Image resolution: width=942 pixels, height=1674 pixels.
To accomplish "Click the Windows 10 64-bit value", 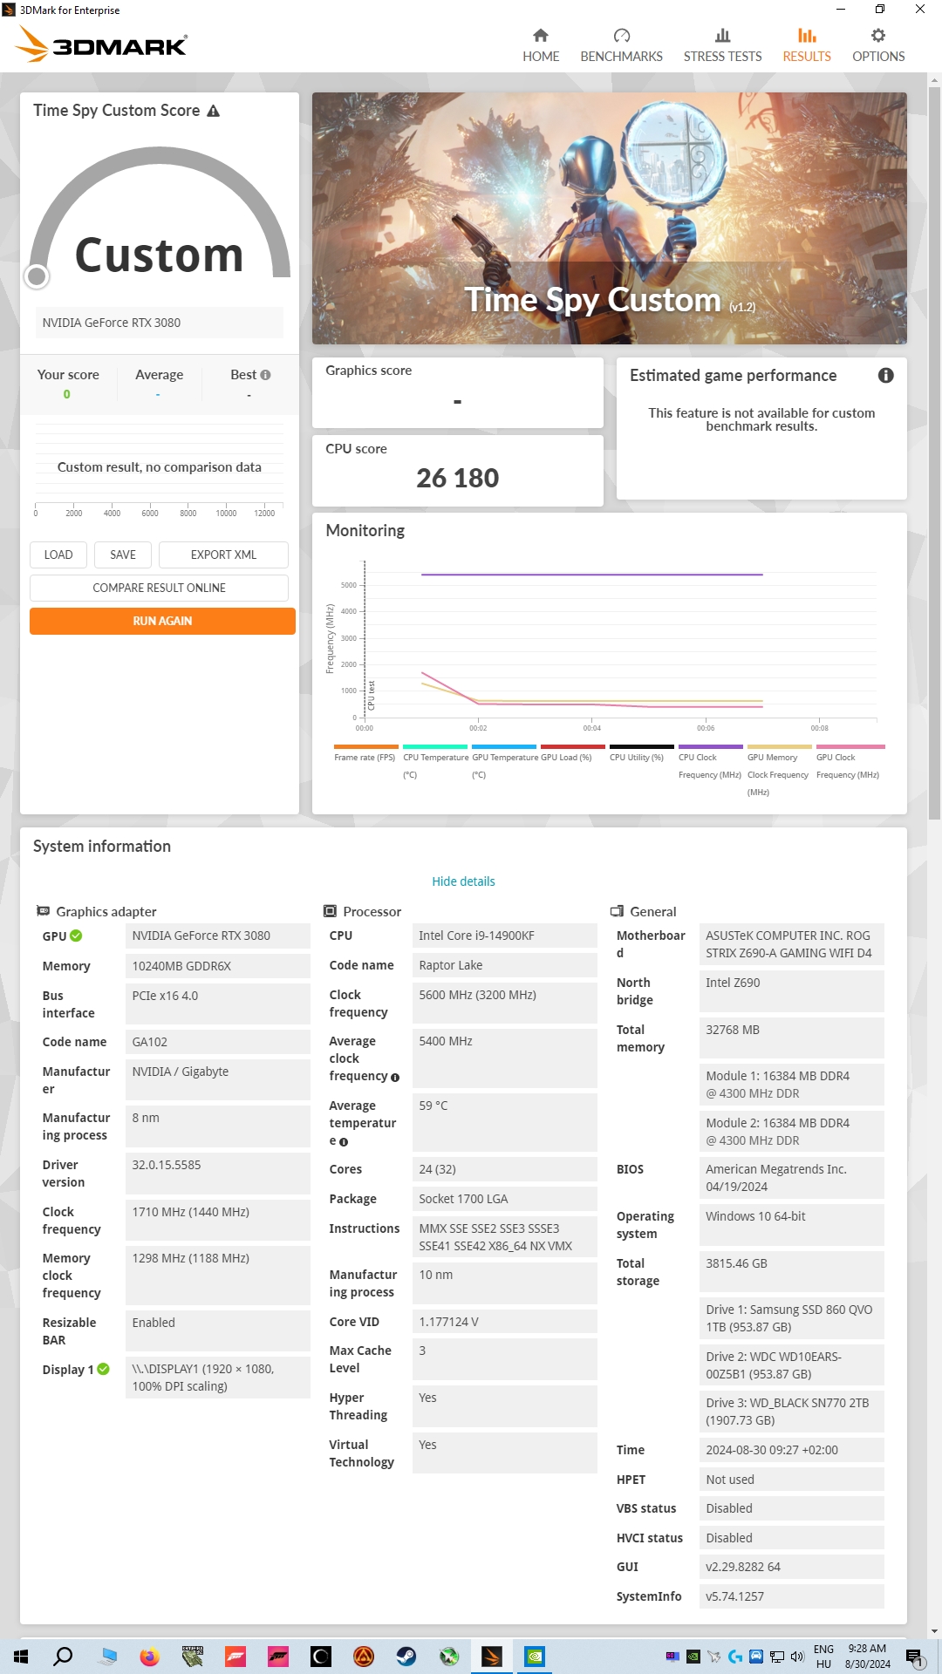I will pos(792,1225).
